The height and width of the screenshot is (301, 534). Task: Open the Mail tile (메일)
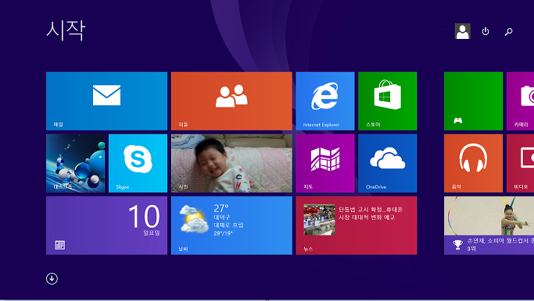106,101
